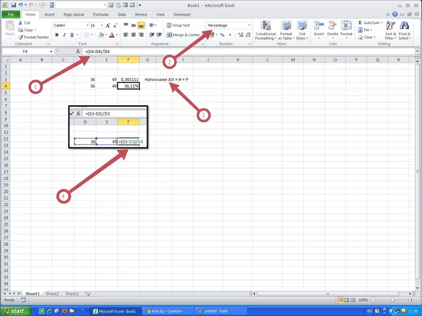Switch to the Formulas tab
This screenshot has height=316, width=422.
[x=101, y=14]
